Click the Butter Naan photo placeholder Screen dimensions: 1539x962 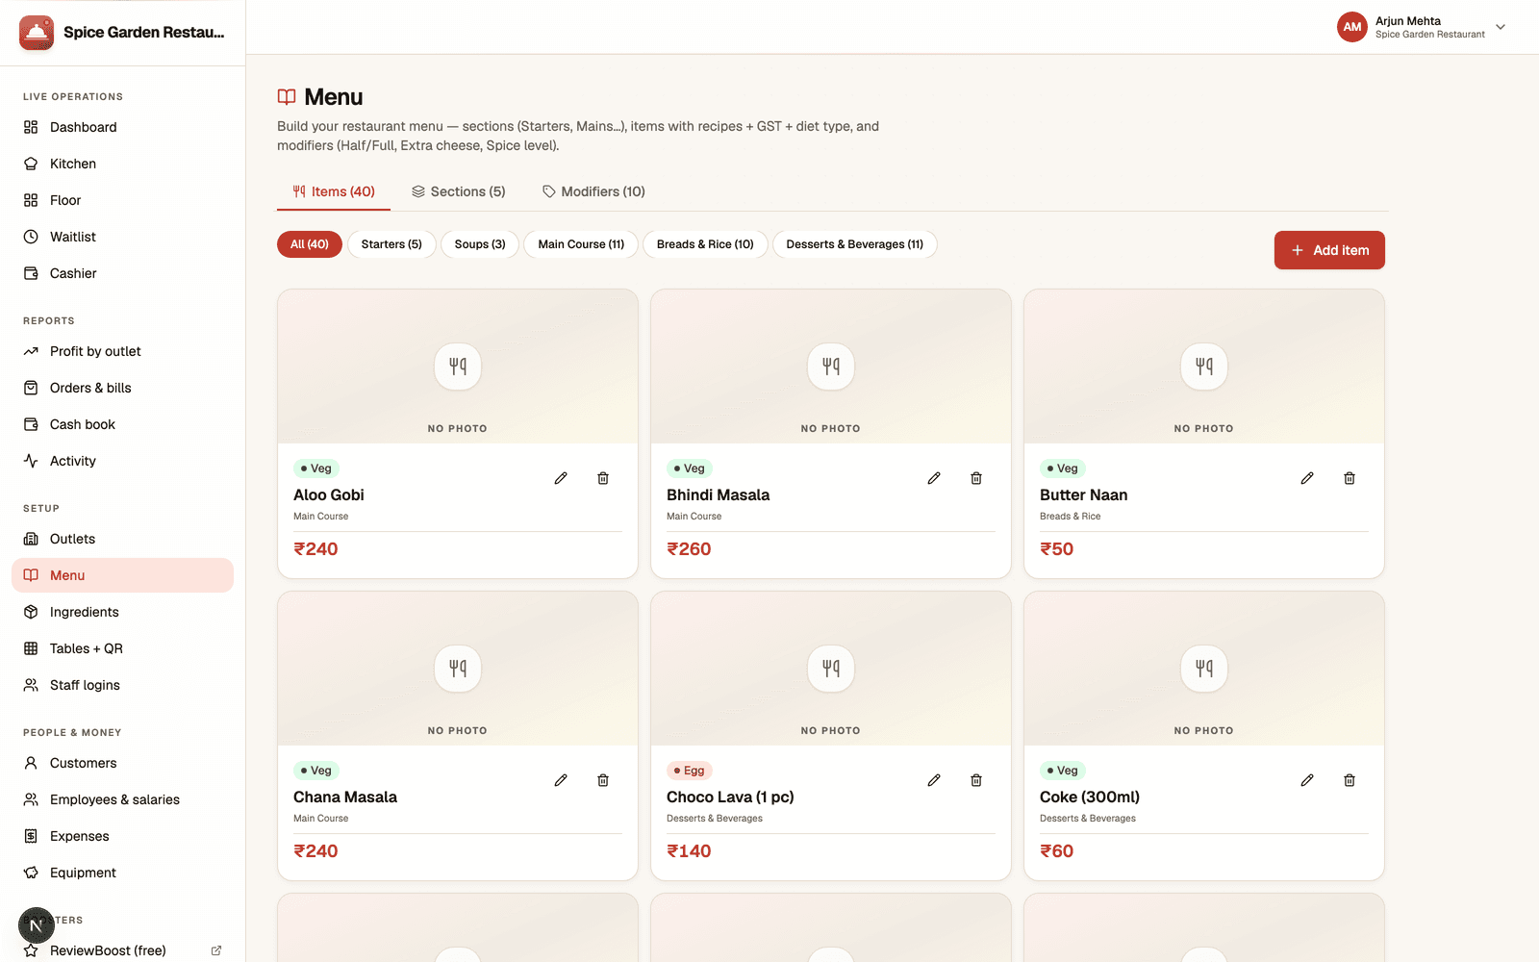(1204, 367)
